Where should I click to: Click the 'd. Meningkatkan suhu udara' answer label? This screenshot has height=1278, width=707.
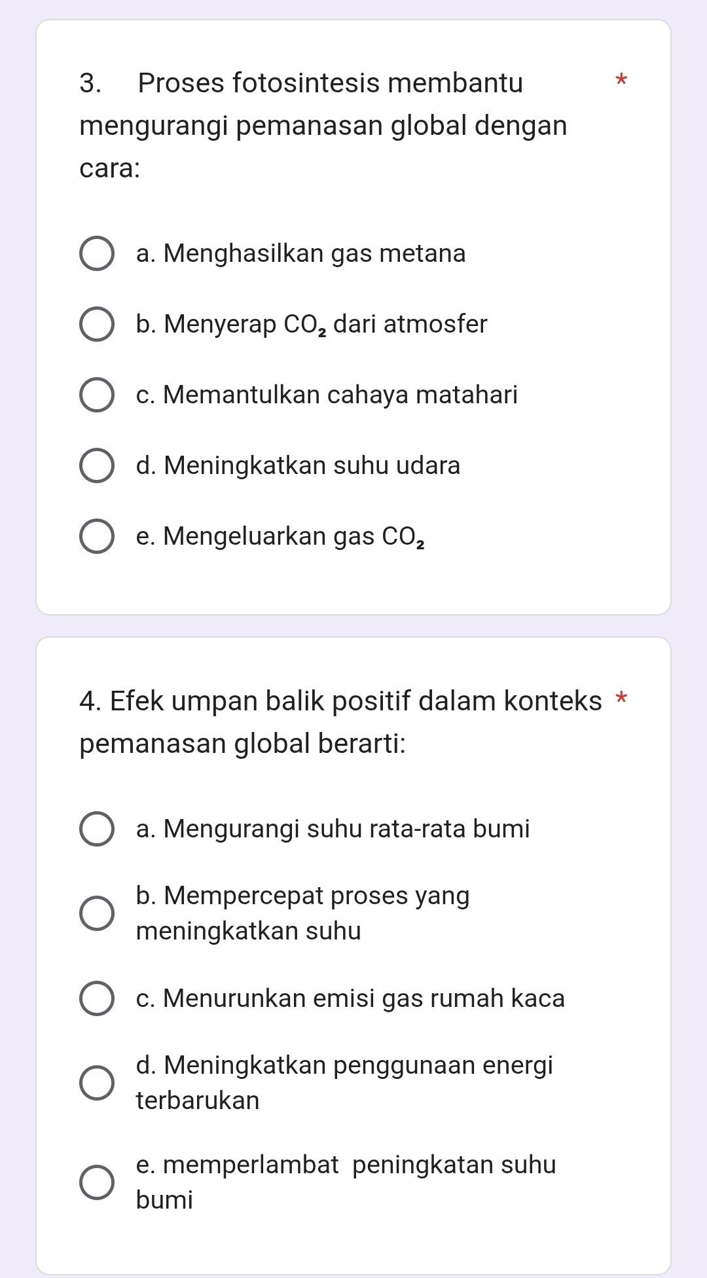click(298, 466)
